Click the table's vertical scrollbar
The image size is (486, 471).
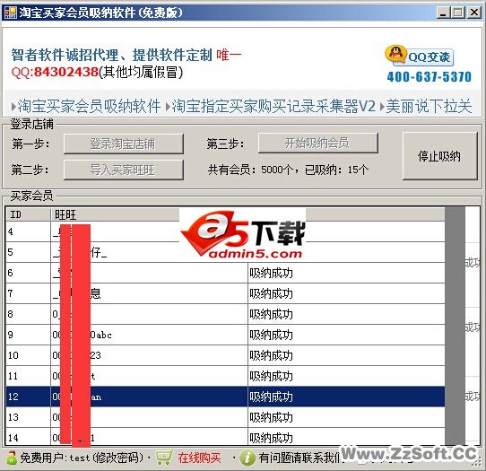455,327
